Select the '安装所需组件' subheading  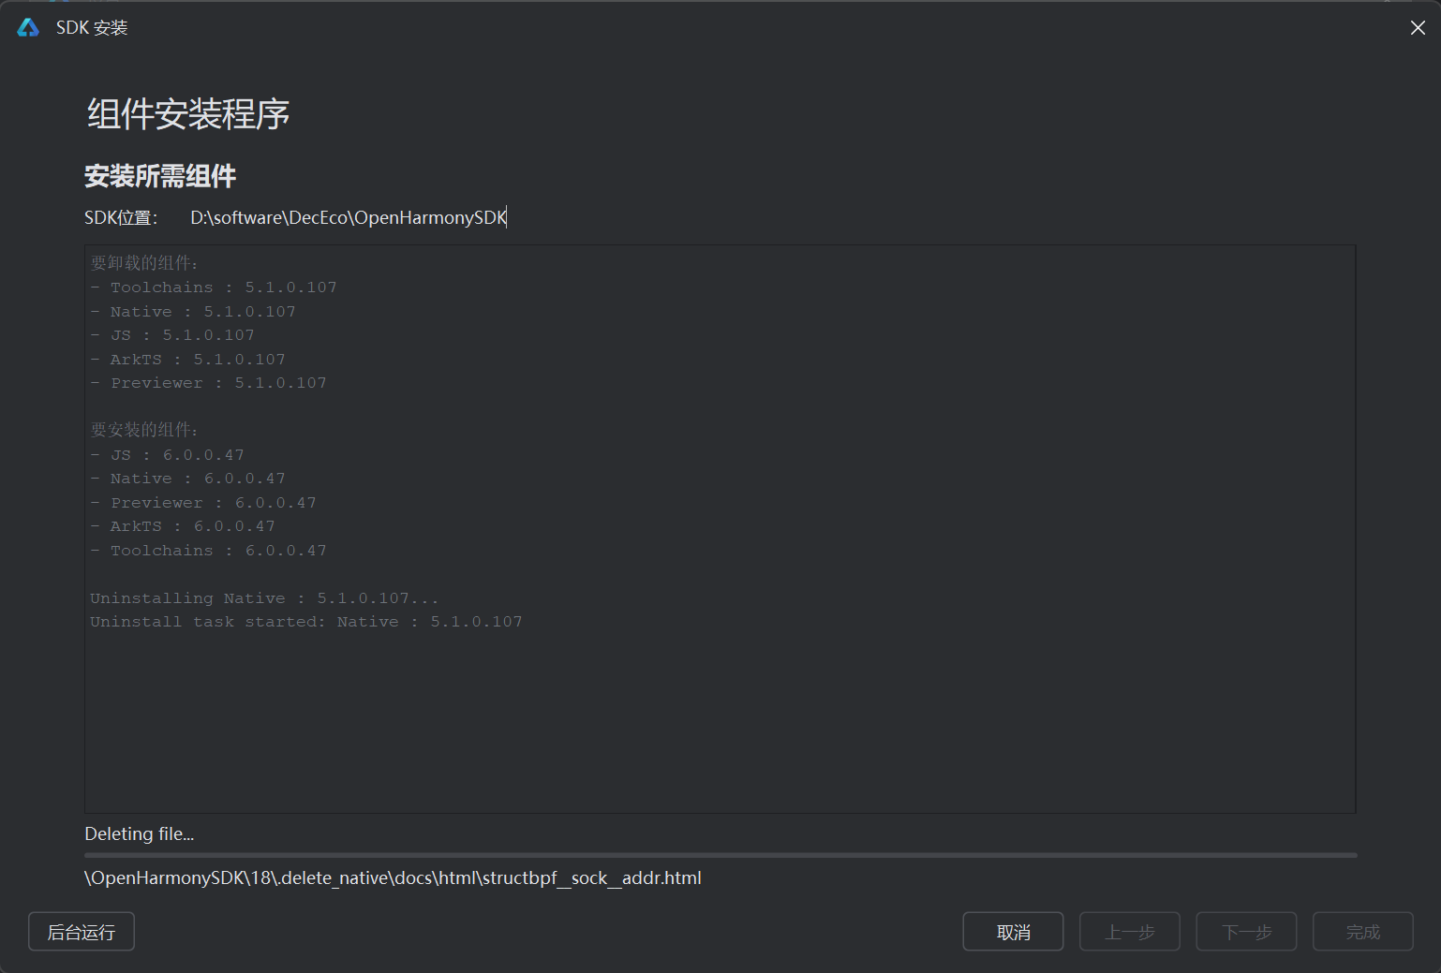click(160, 176)
